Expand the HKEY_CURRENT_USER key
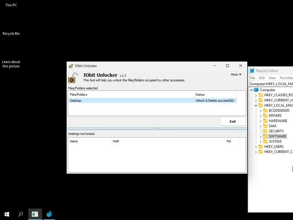The image size is (293, 220). coord(256,100)
